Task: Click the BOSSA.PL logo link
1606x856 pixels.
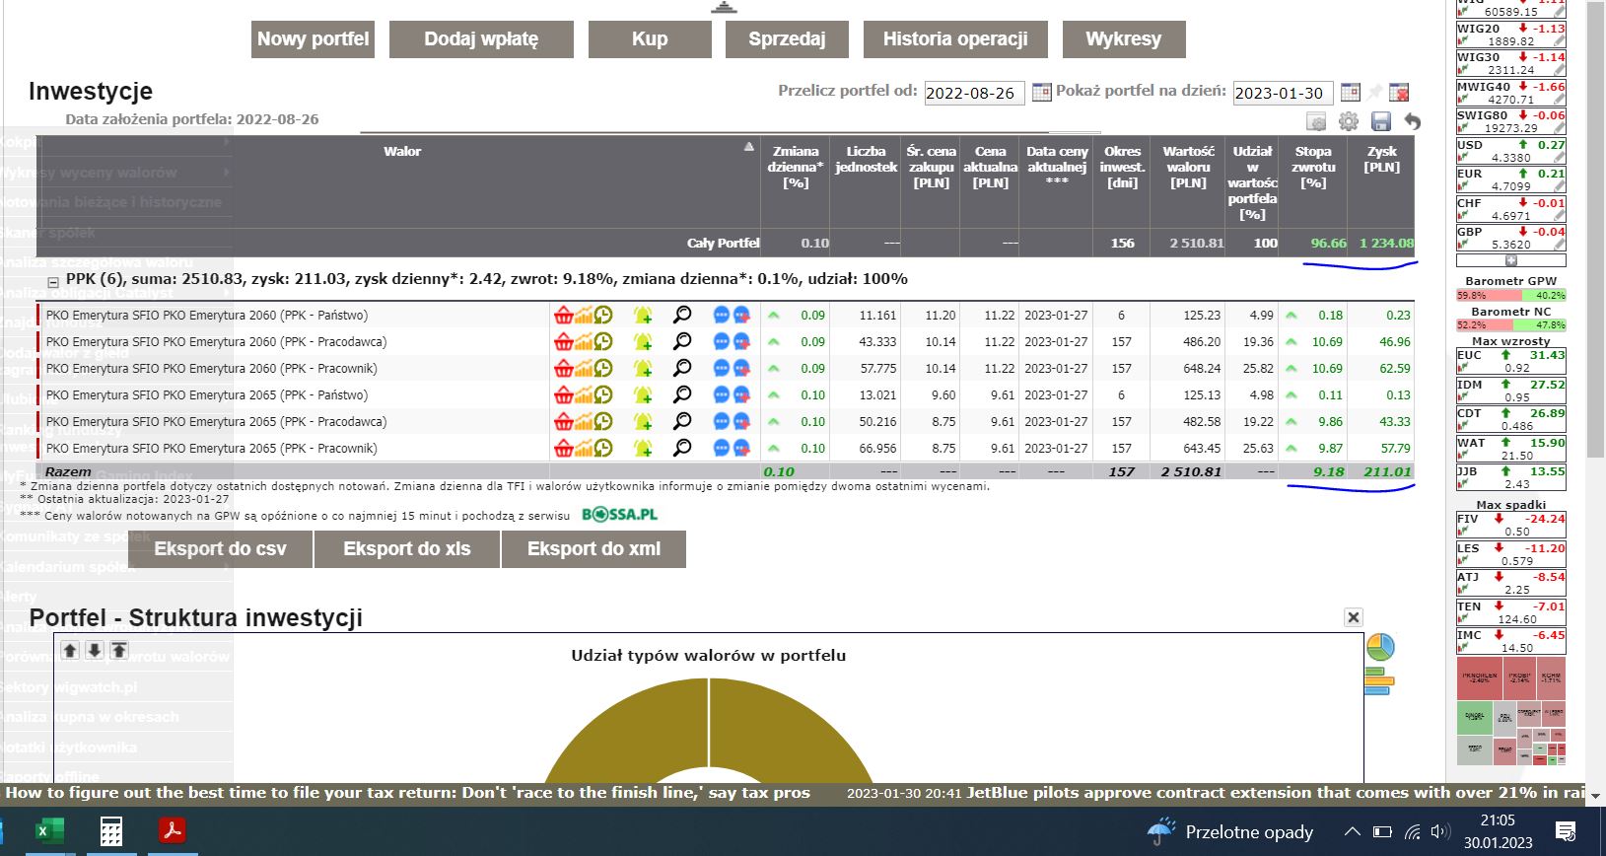Action: (x=619, y=515)
